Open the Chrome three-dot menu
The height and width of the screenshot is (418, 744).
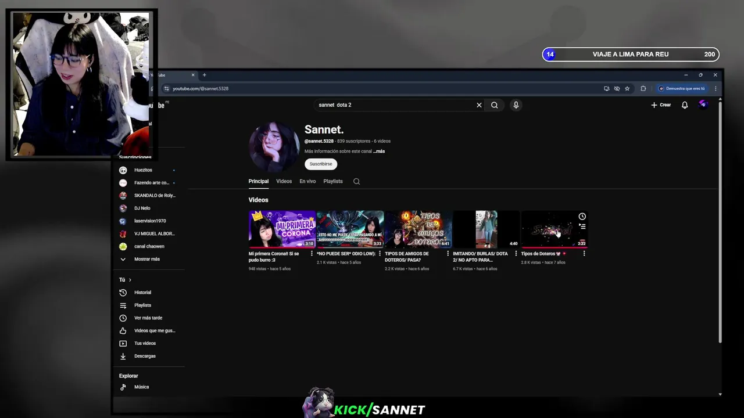716,89
